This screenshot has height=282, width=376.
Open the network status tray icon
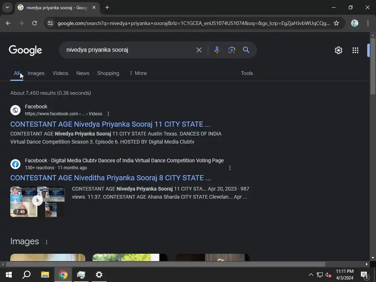point(320,275)
